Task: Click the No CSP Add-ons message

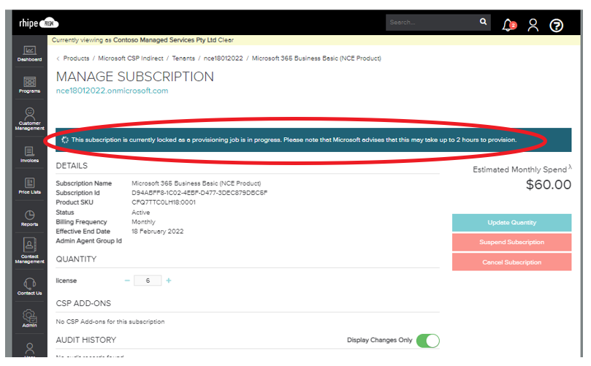Action: 110,322
